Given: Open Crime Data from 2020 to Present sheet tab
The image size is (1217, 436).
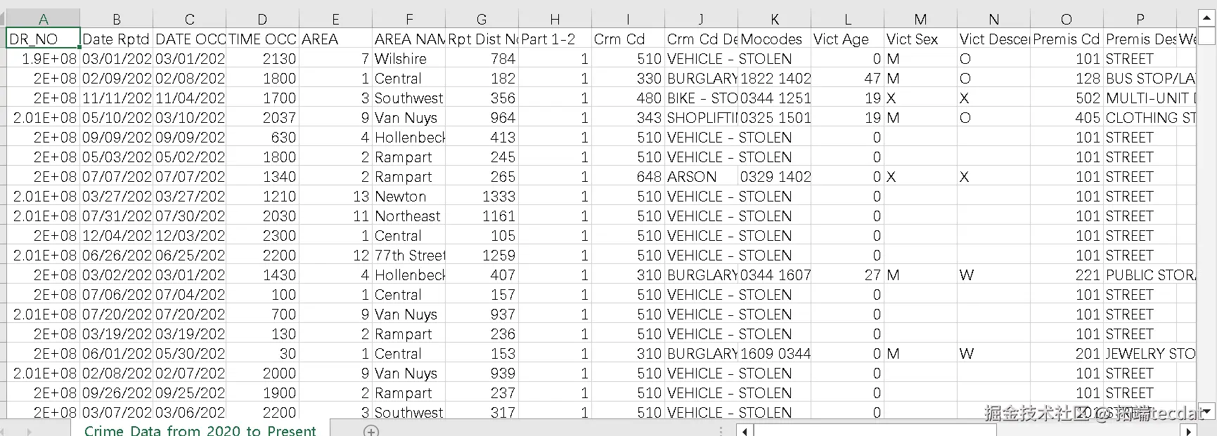Looking at the screenshot, I should tap(200, 430).
